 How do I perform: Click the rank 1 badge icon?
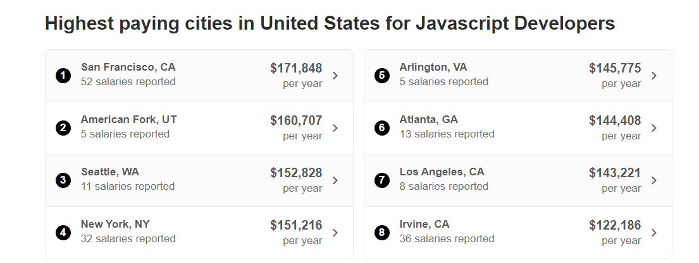point(63,76)
